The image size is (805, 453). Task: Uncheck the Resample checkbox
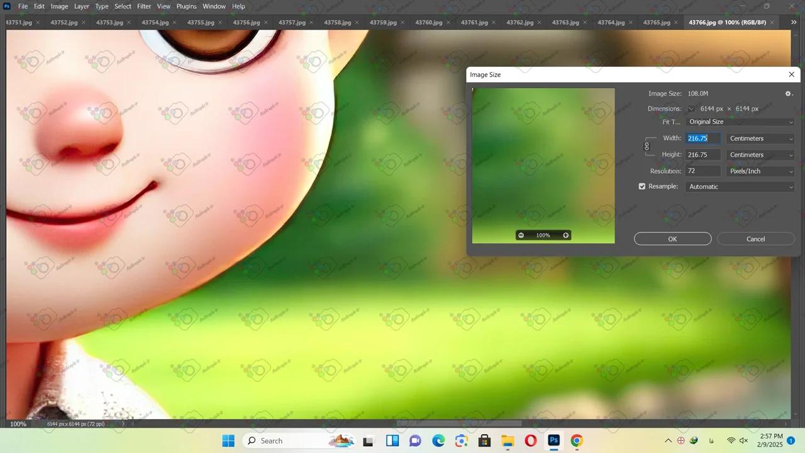click(642, 186)
